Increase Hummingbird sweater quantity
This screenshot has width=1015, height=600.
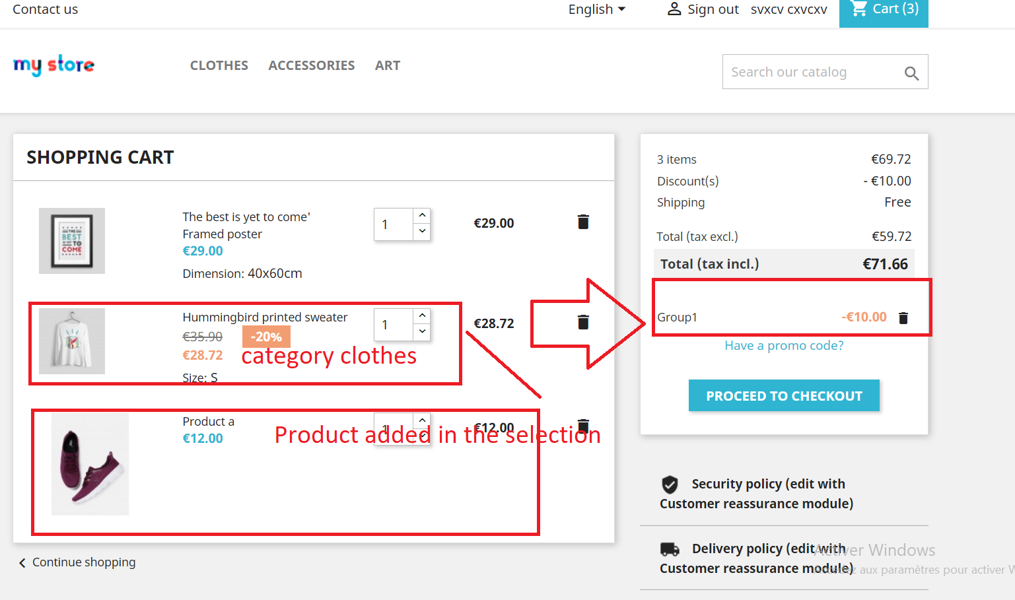[422, 315]
